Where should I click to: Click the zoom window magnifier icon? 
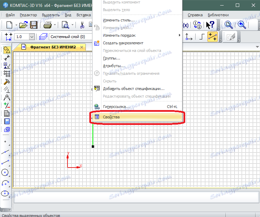coord(228,25)
